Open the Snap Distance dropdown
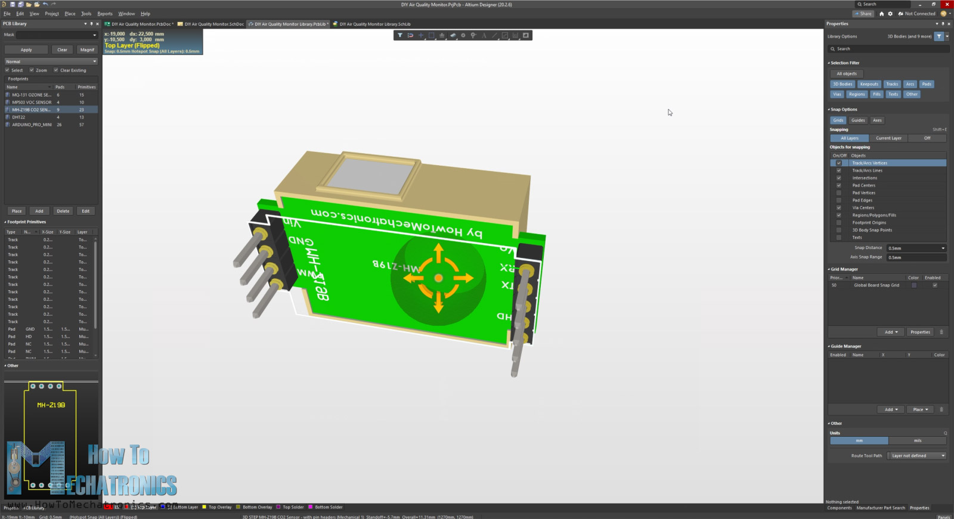 click(x=943, y=248)
